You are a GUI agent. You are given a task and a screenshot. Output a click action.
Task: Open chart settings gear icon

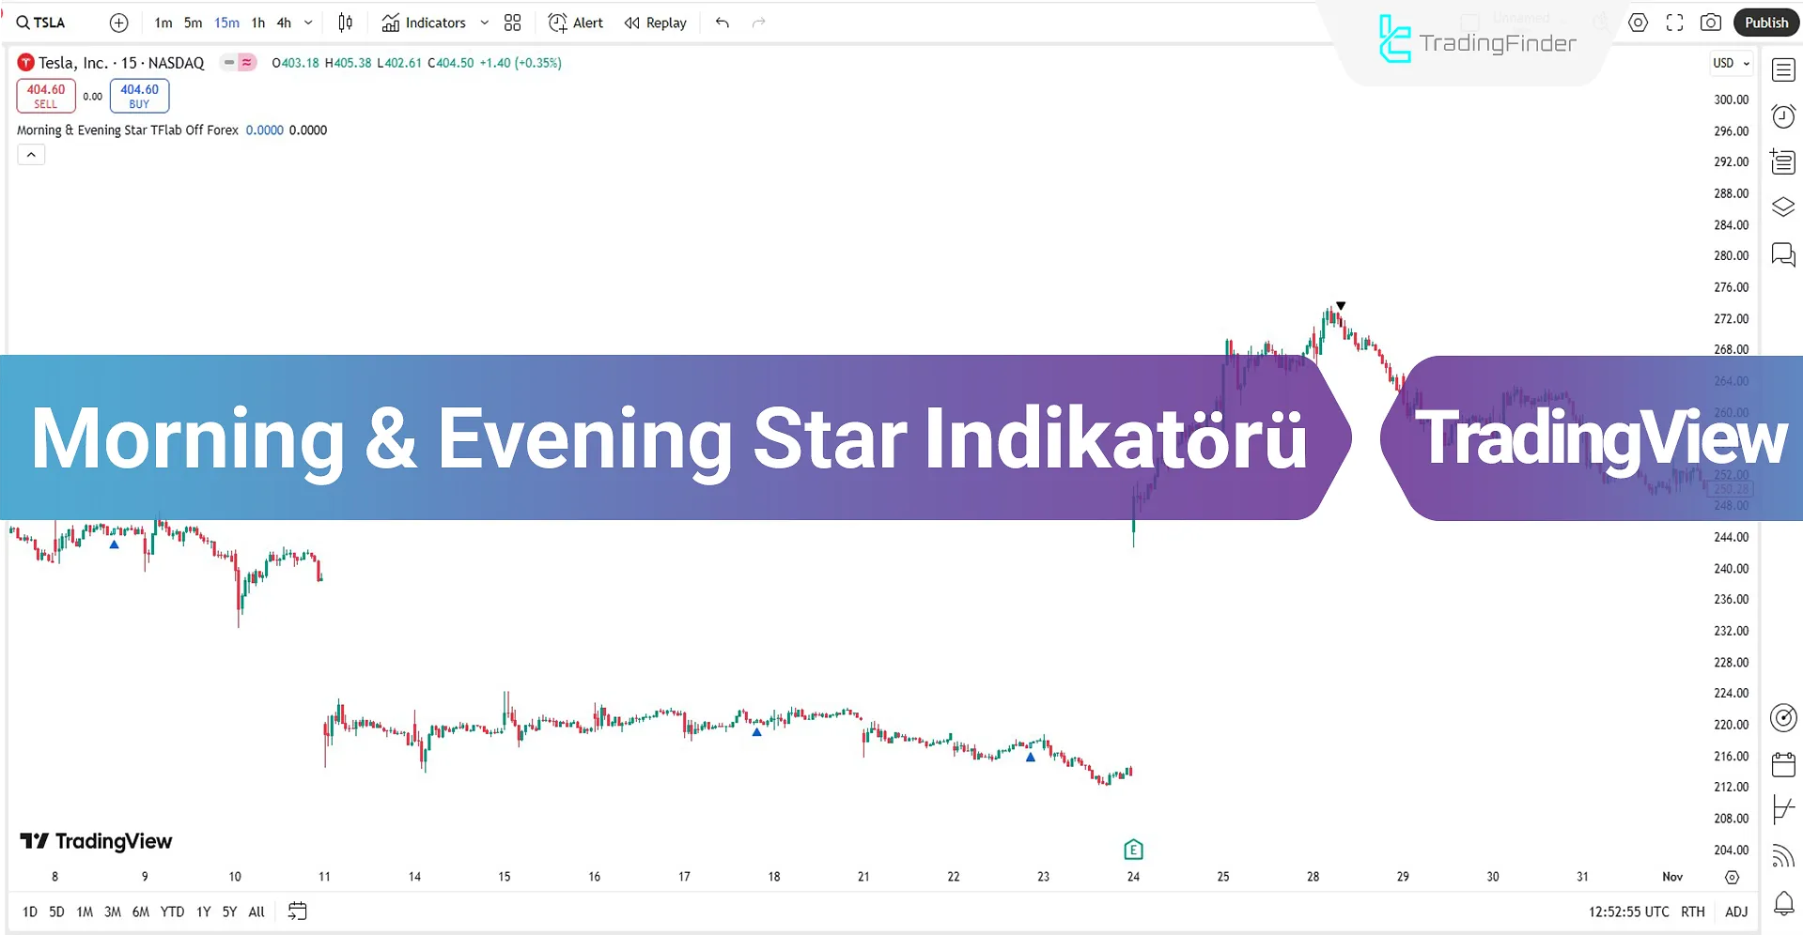click(1638, 23)
